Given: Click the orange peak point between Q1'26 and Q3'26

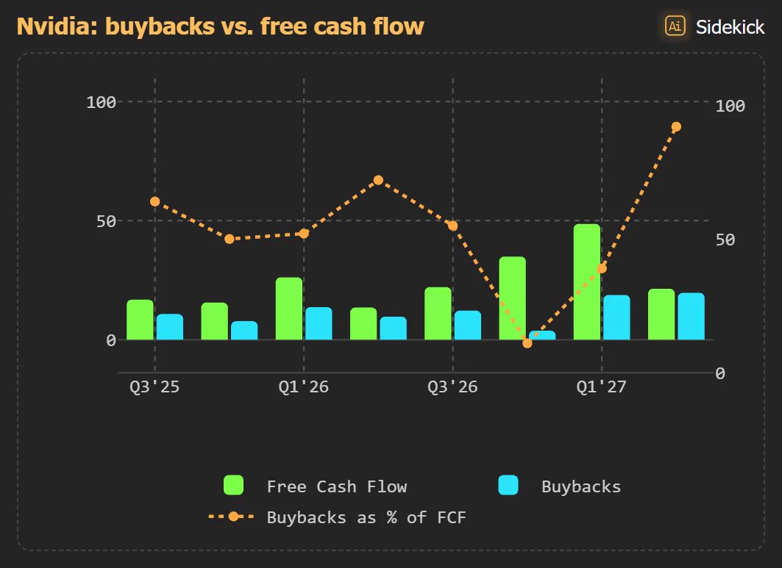Looking at the screenshot, I should click(x=378, y=180).
